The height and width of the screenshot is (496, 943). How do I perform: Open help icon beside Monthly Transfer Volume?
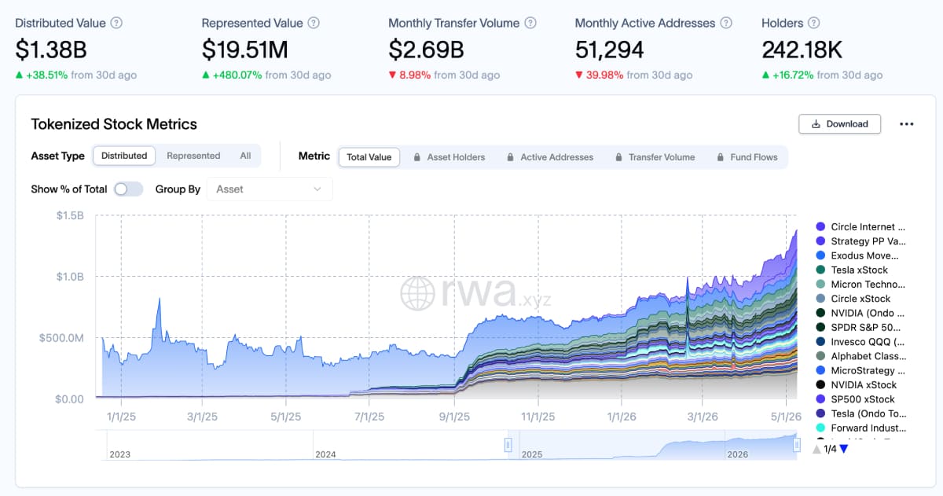[x=531, y=24]
